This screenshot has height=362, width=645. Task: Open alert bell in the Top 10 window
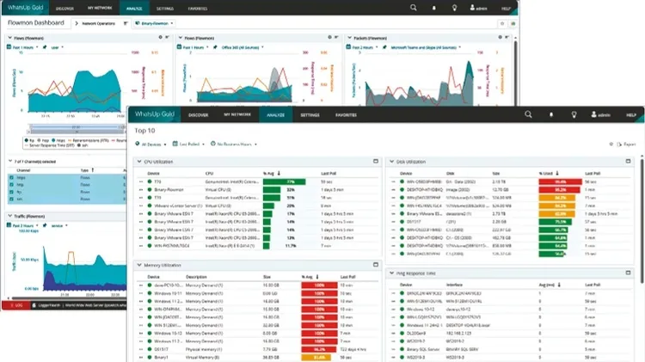551,114
